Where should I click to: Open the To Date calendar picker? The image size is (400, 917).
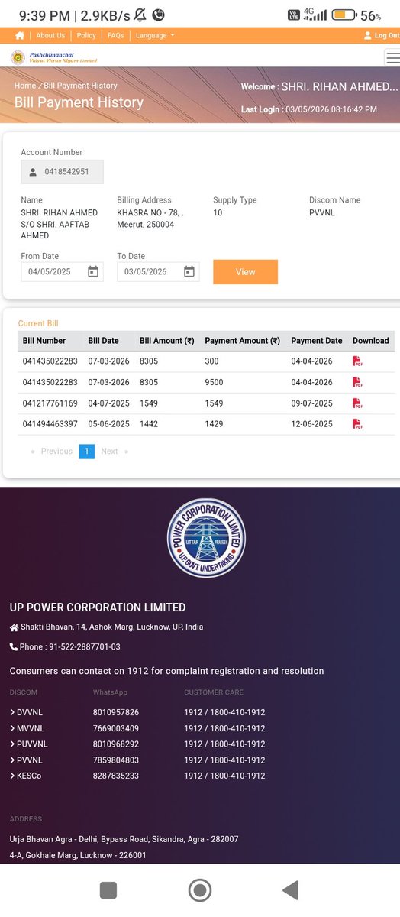click(x=189, y=272)
